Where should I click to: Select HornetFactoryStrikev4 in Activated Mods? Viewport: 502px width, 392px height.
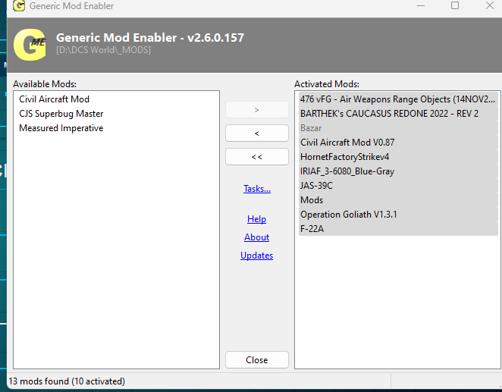click(398, 157)
